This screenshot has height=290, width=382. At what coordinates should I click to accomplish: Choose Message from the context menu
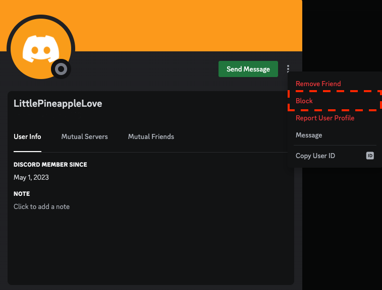point(309,135)
